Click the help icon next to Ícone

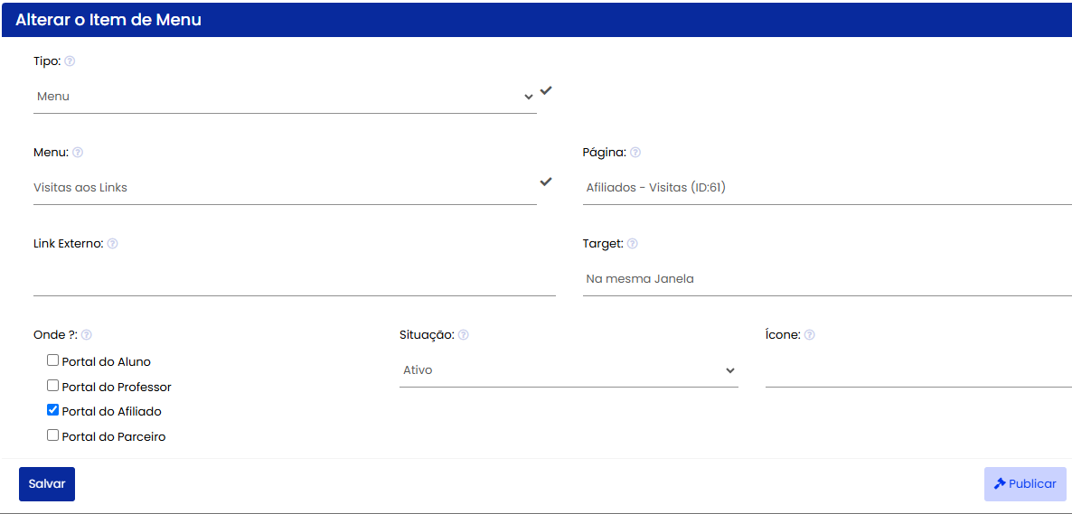point(810,335)
